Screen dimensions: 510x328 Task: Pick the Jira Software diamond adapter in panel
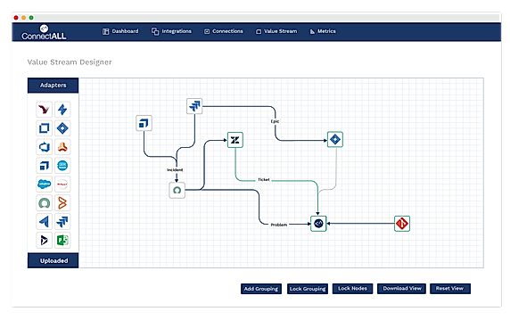pyautogui.click(x=62, y=128)
